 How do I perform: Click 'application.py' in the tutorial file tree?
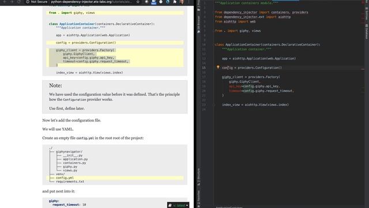pos(76,159)
